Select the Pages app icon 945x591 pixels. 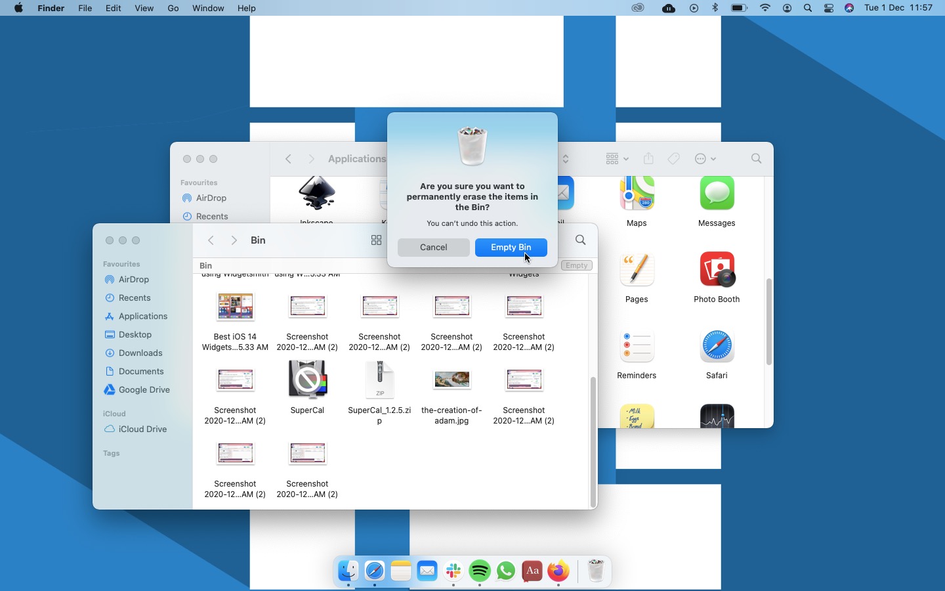pos(637,269)
